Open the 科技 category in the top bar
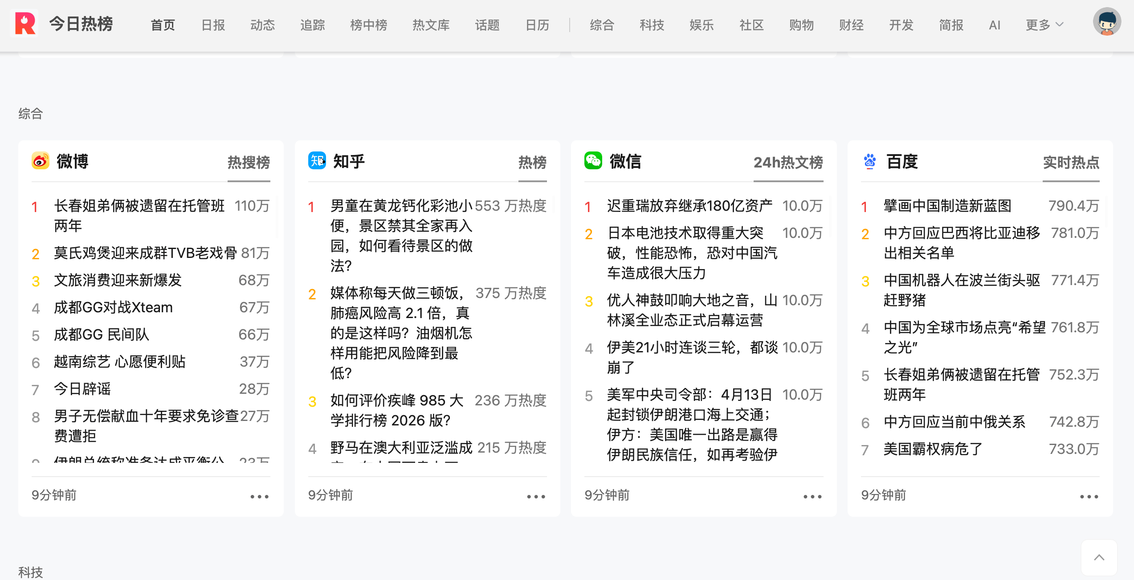This screenshot has width=1134, height=580. click(x=652, y=25)
